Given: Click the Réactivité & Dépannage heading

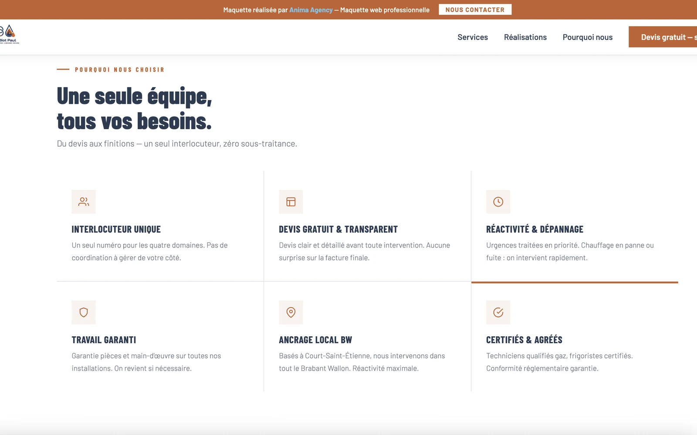Looking at the screenshot, I should pyautogui.click(x=535, y=228).
